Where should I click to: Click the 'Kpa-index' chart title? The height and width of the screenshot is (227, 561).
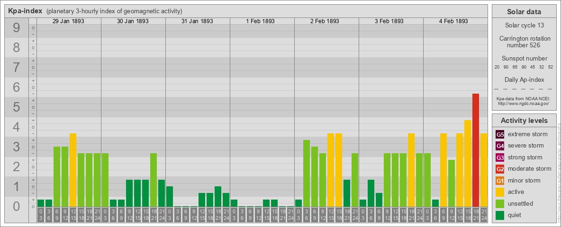pos(25,11)
